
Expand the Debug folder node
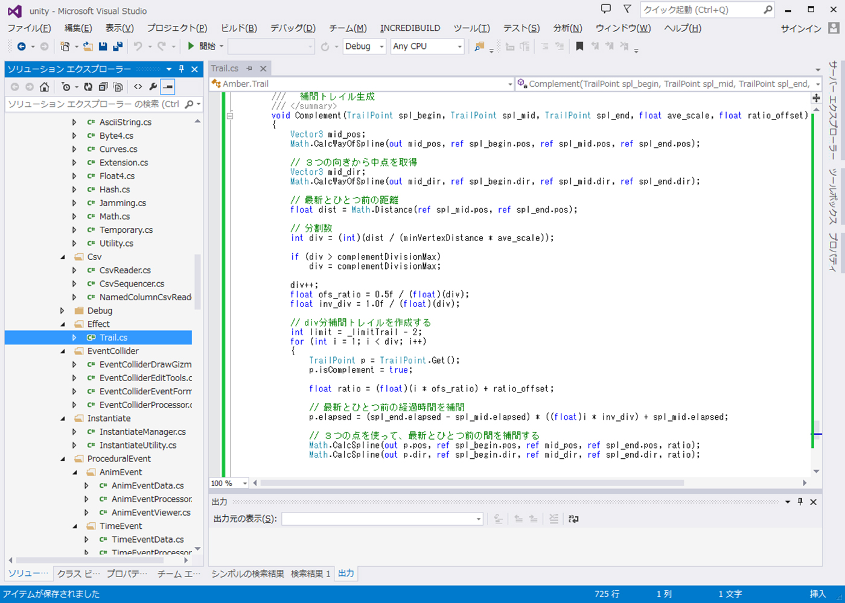pyautogui.click(x=63, y=311)
